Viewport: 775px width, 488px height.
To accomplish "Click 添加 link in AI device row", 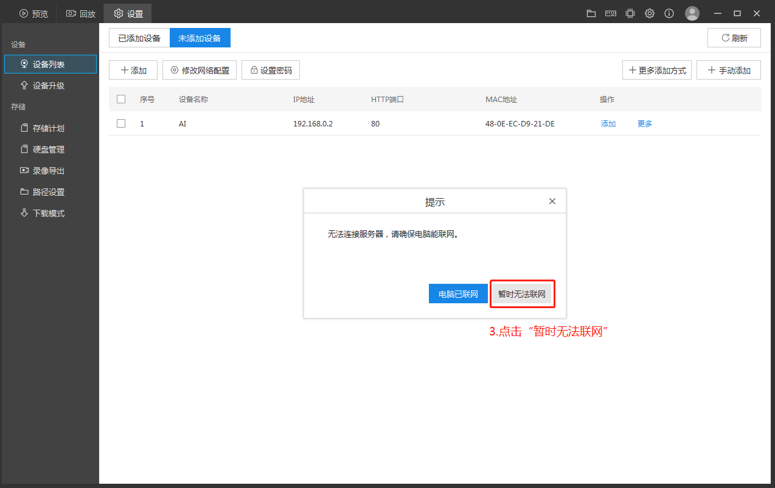I will click(608, 124).
